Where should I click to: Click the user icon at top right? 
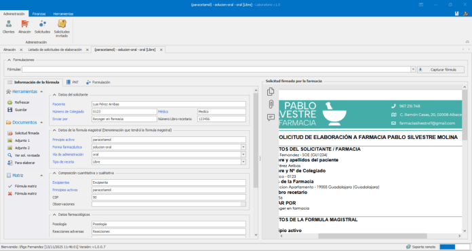point(466,14)
